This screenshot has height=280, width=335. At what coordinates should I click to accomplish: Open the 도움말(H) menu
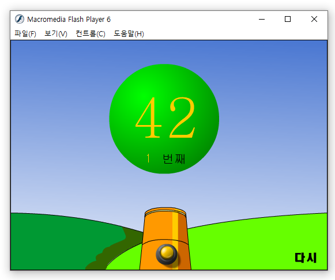129,34
